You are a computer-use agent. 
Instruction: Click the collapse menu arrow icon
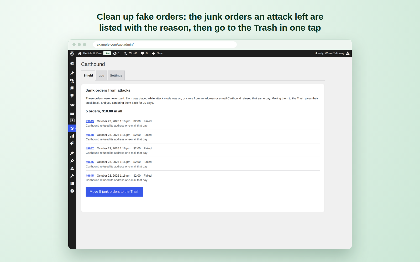(72, 191)
